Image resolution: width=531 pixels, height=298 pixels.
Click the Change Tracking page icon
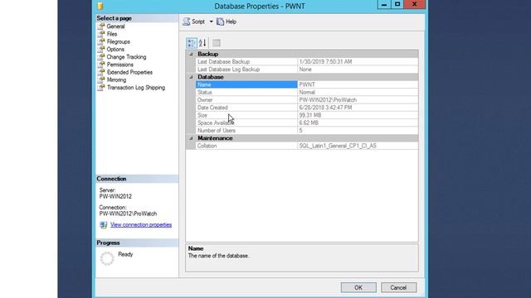point(101,57)
